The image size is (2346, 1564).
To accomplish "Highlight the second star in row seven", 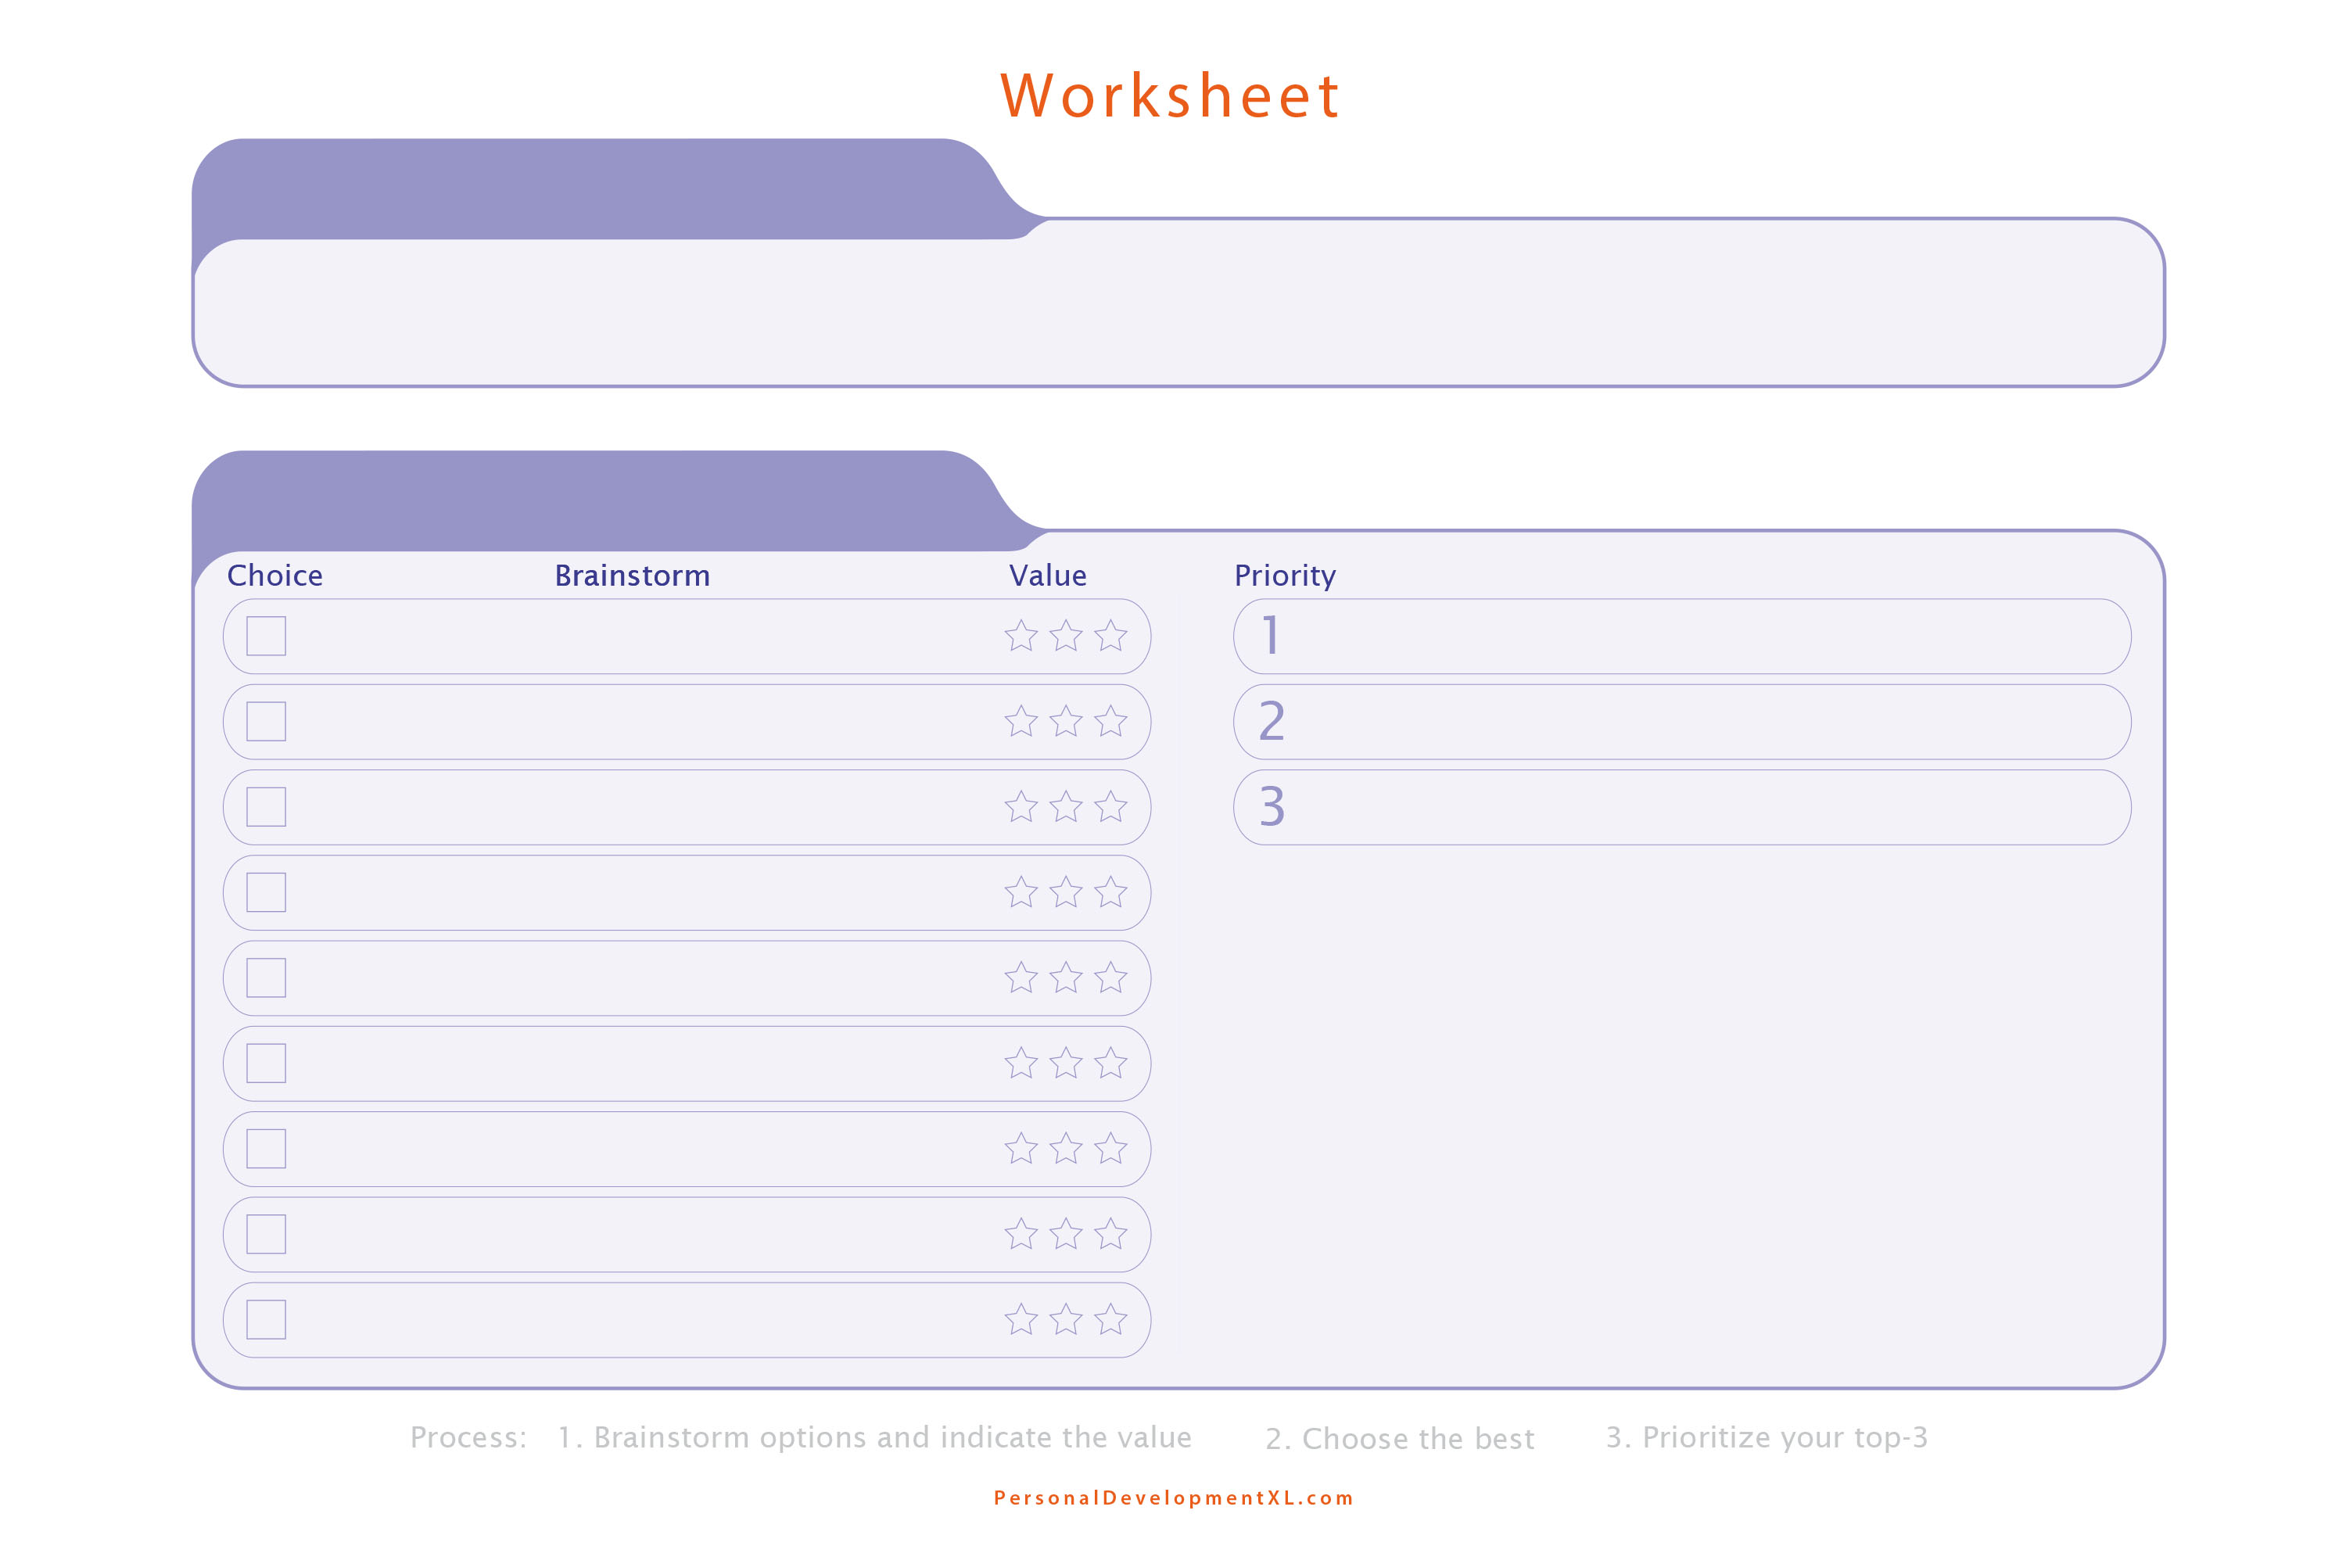I will coord(1067,1149).
